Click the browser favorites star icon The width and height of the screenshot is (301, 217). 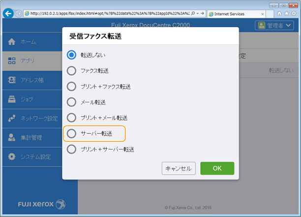[x=286, y=14]
